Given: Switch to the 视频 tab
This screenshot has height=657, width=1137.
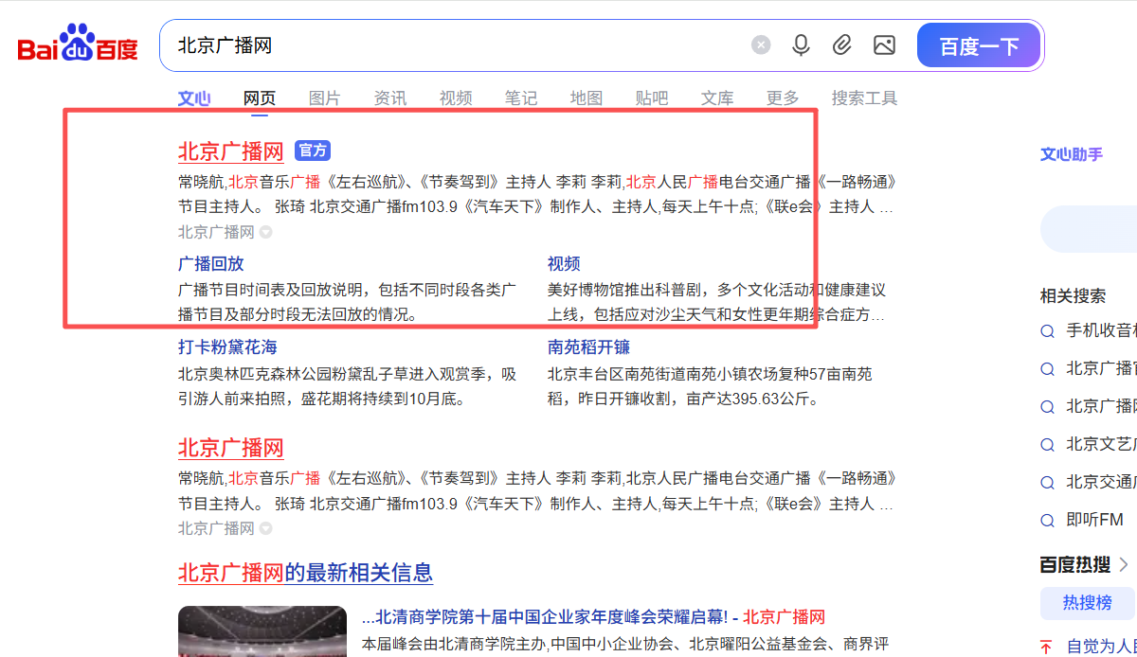Looking at the screenshot, I should pos(456,97).
